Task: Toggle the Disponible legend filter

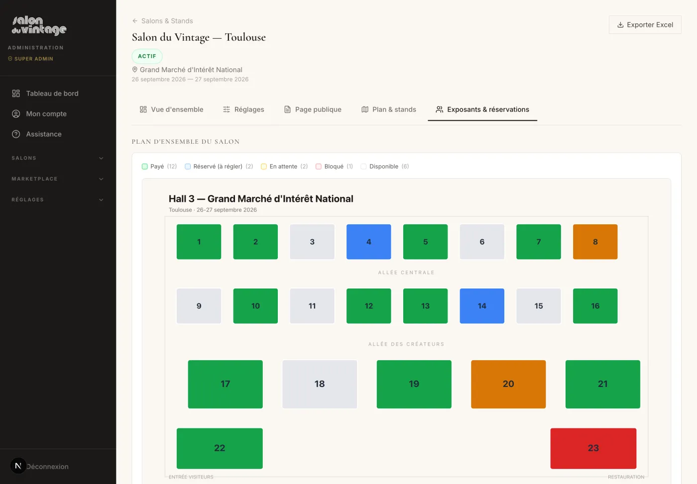Action: pyautogui.click(x=384, y=167)
